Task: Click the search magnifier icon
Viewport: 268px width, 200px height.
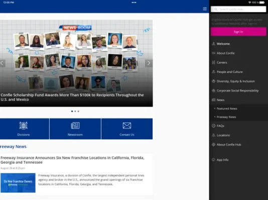Action: 216,9
